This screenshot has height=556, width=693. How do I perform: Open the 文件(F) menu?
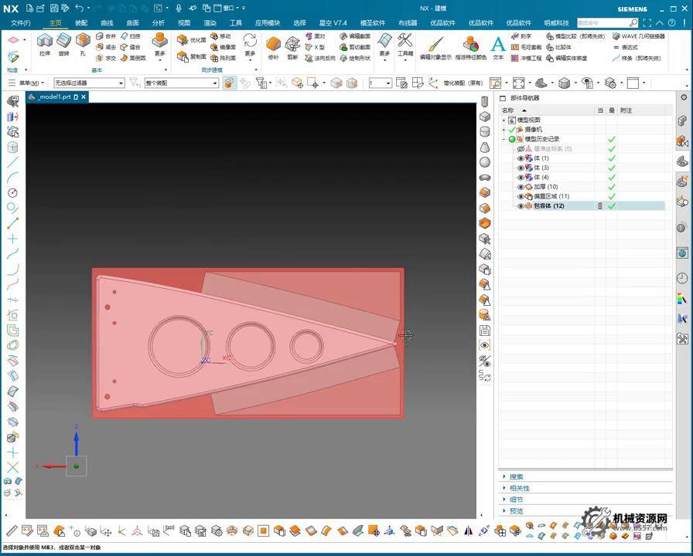(21, 23)
